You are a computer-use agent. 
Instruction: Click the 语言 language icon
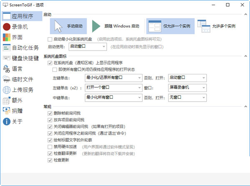7,69
